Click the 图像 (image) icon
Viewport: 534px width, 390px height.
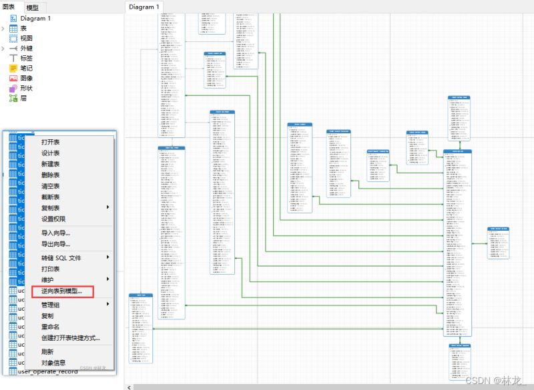pyautogui.click(x=13, y=78)
